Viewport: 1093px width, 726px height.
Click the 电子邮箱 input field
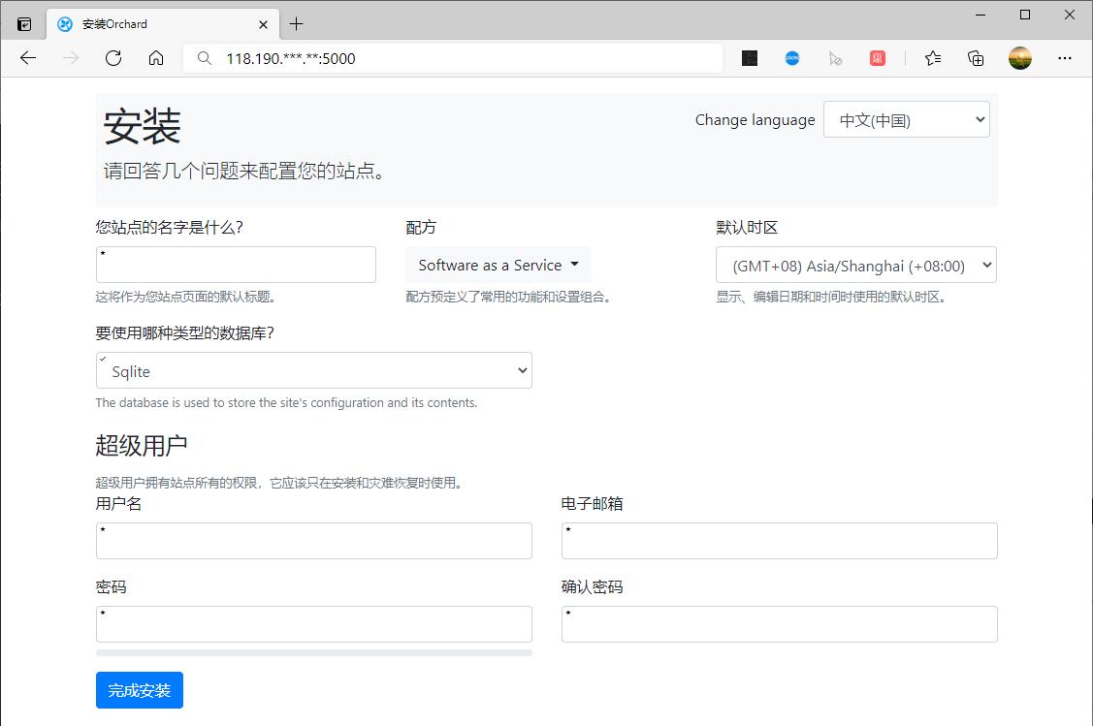pyautogui.click(x=780, y=540)
